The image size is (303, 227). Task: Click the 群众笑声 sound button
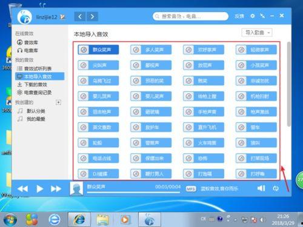pyautogui.click(x=98, y=50)
